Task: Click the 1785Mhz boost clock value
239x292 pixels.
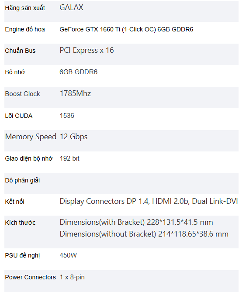Action: 75,93
